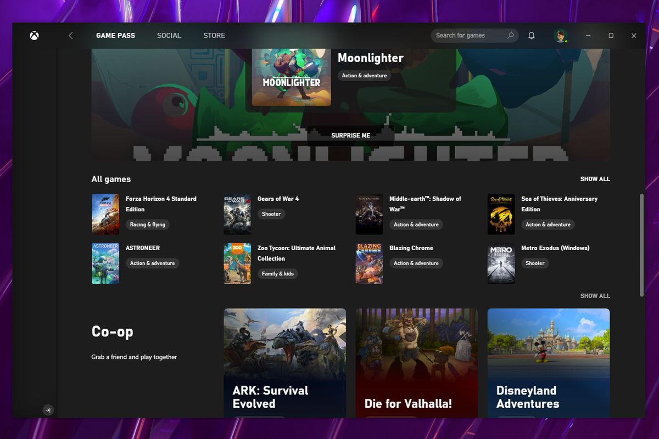Click the Co-op section heading
Viewport: 659px width, 439px height.
click(x=112, y=331)
